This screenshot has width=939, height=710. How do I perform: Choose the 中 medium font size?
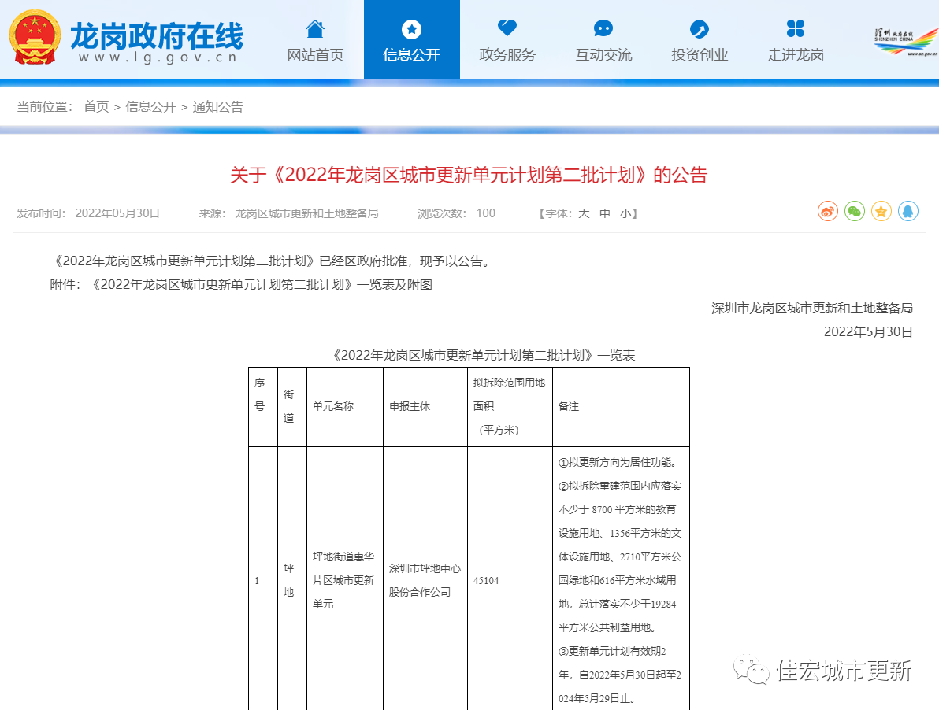[605, 213]
